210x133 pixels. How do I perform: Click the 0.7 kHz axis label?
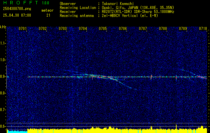(x=3, y=110)
